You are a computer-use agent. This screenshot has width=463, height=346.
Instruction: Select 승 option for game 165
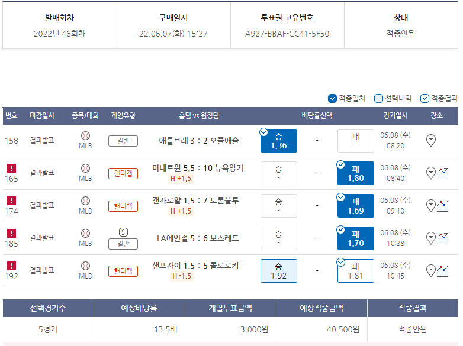pos(279,173)
